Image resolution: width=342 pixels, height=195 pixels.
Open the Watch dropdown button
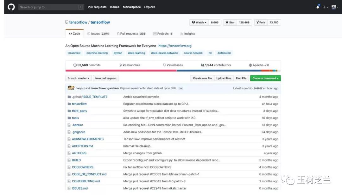tap(199, 22)
